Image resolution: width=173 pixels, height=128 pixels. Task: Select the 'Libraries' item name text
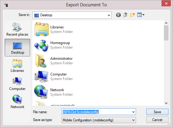click(x=57, y=27)
